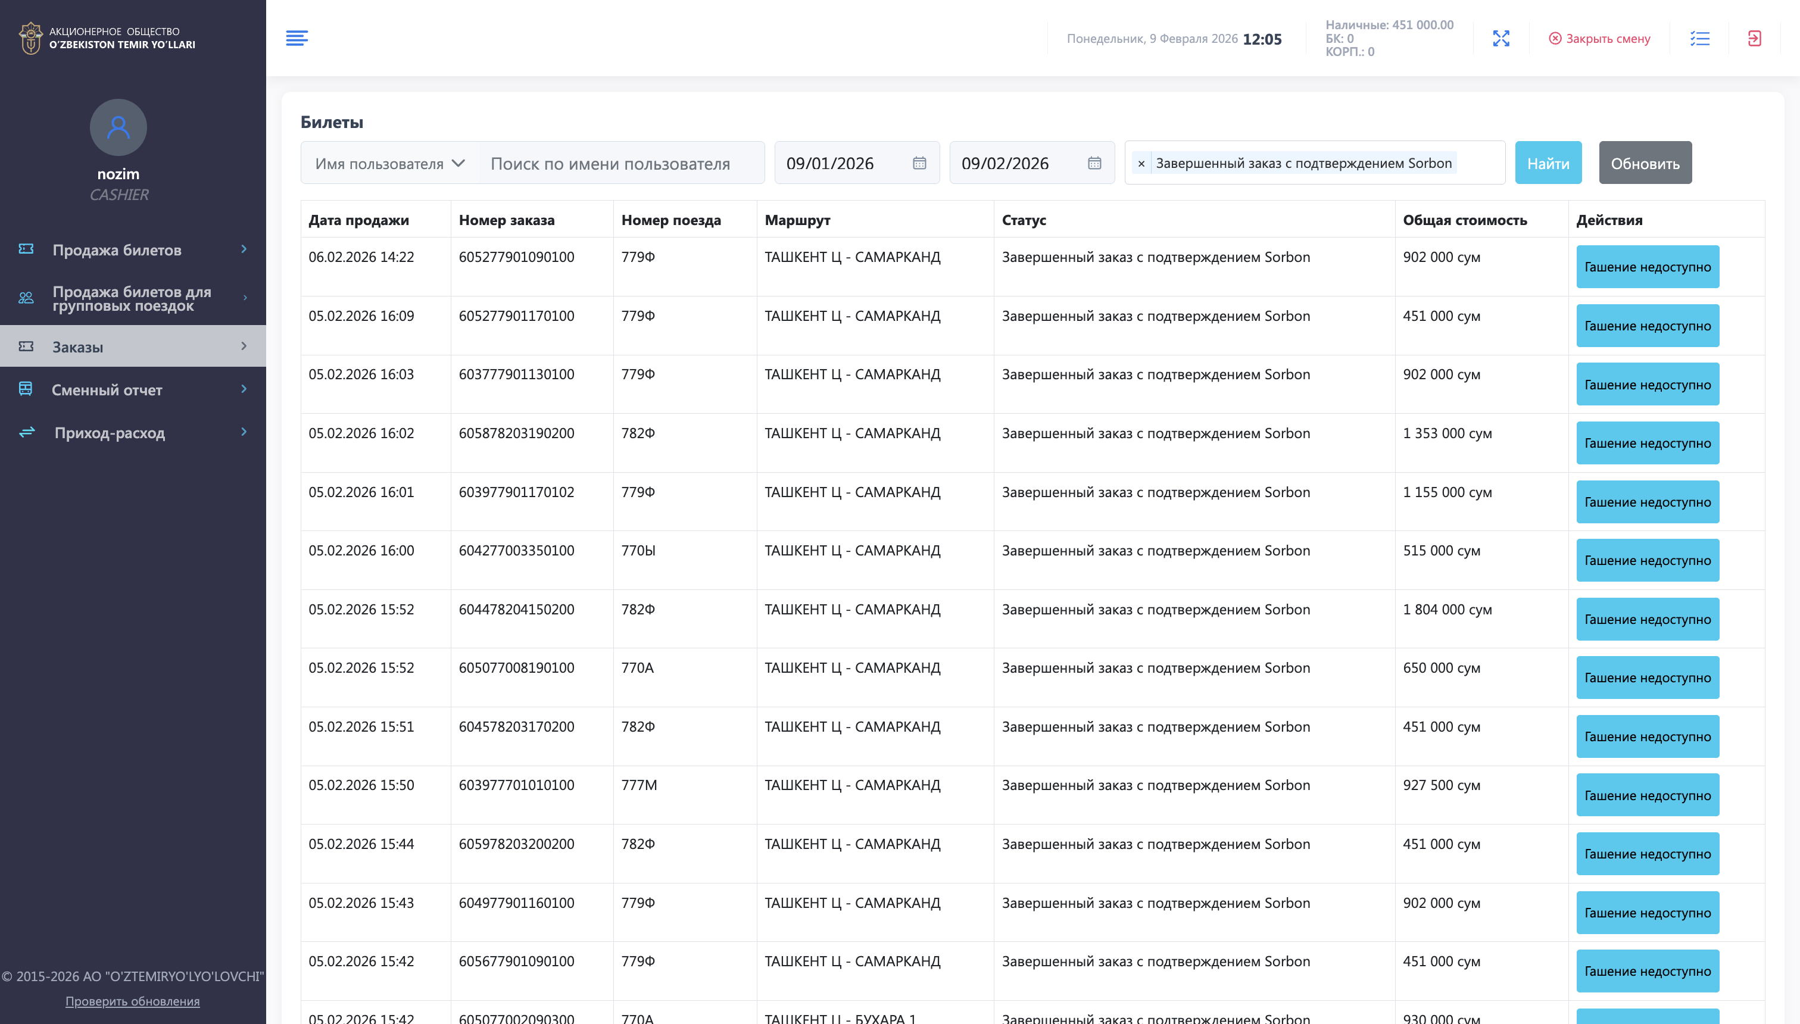Open the checklist icon near top right
Image resolution: width=1800 pixels, height=1024 pixels.
pyautogui.click(x=1700, y=39)
